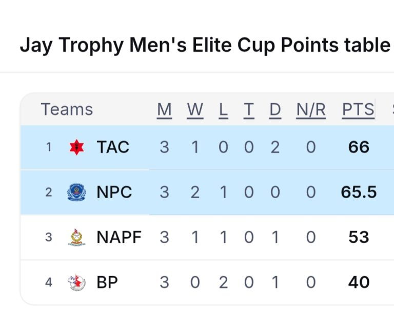Click the 40 points value for BP
This screenshot has width=394, height=309.
point(359,282)
